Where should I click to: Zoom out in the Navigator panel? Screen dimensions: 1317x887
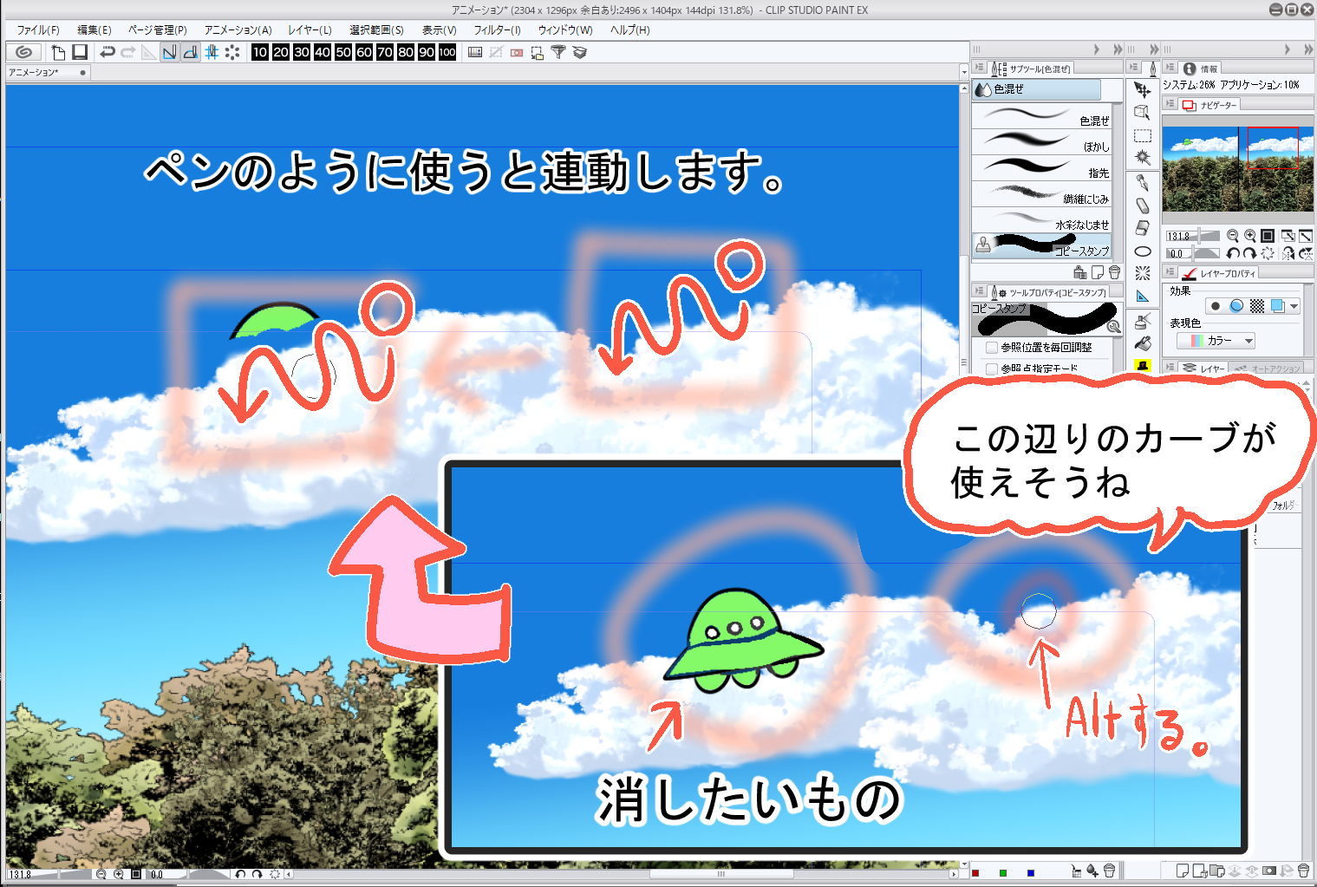[x=1233, y=236]
